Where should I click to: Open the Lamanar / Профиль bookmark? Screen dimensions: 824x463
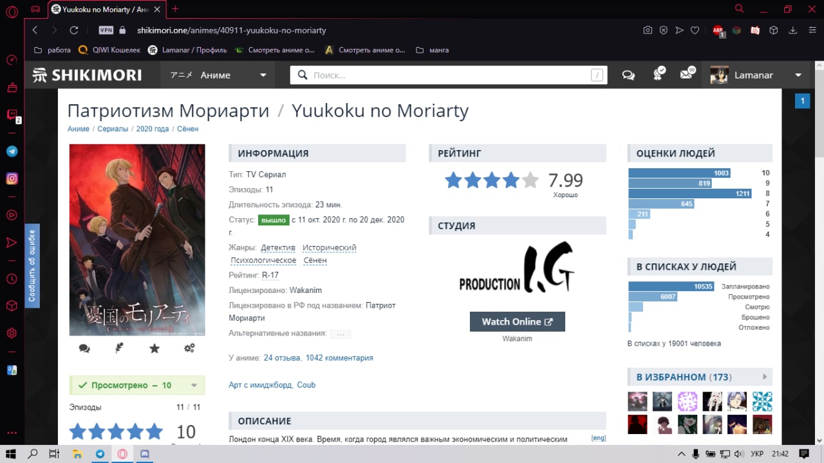(187, 50)
